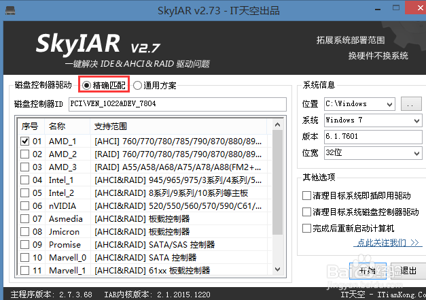Check the 10 Marvell_0 driver checkbox

[24, 258]
